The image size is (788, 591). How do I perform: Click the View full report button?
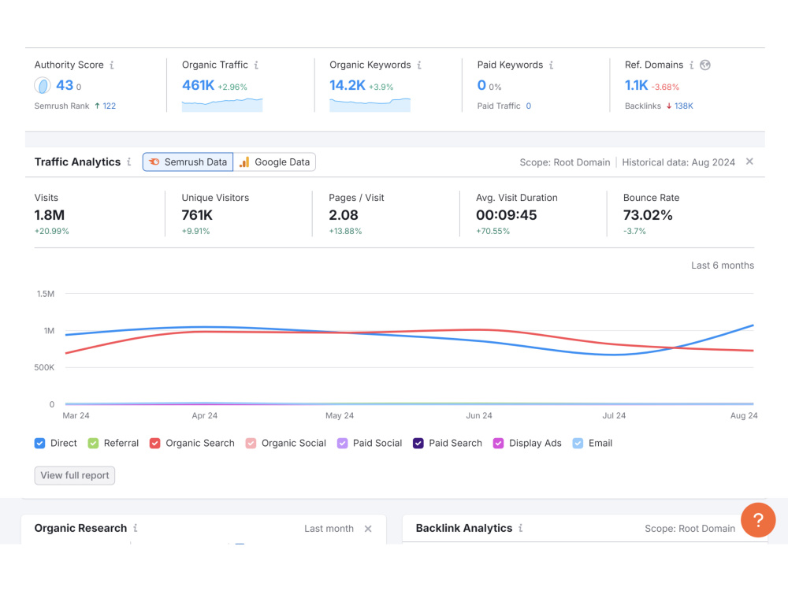pyautogui.click(x=74, y=475)
